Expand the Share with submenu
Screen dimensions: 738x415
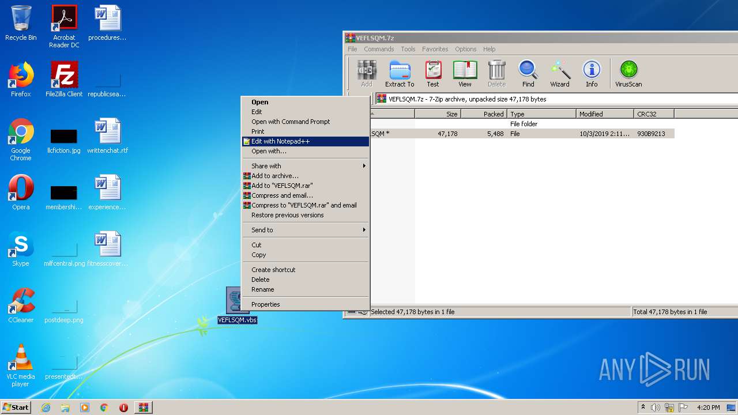[306, 166]
